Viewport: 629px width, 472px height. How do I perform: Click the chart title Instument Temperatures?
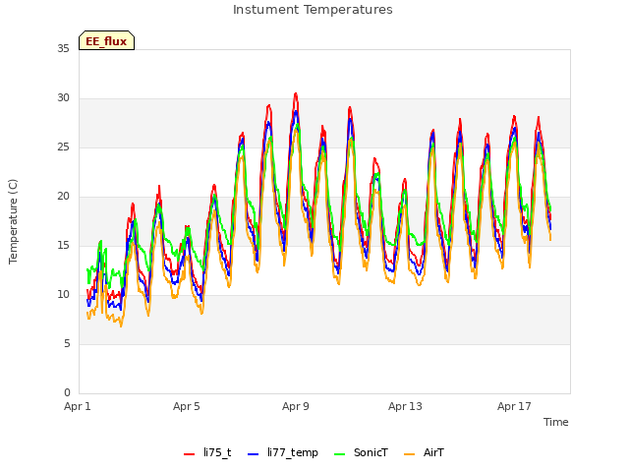[x=313, y=10]
